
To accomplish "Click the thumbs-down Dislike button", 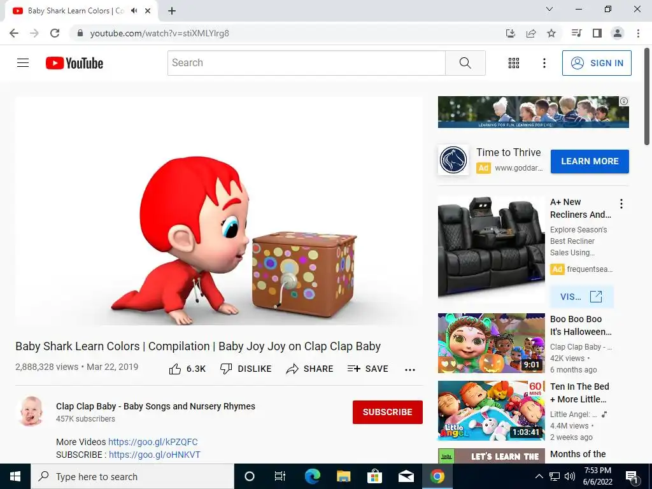I will click(x=246, y=369).
